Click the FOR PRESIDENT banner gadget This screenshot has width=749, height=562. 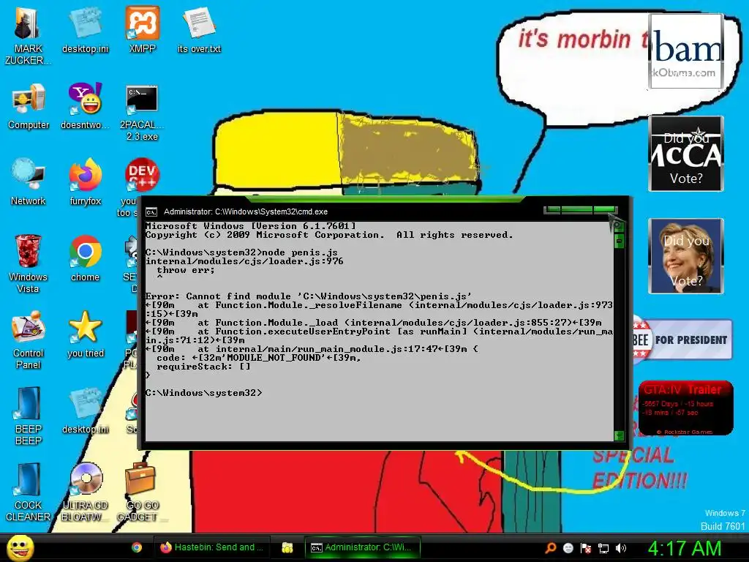(682, 340)
